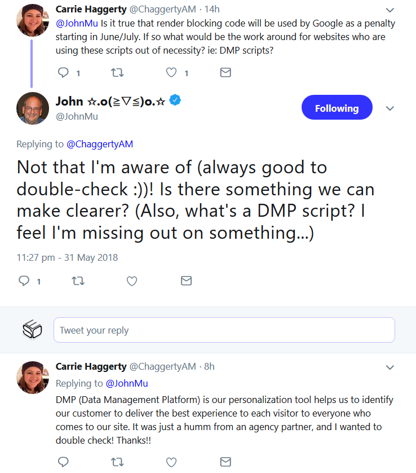Reply to Carrie's first tweet
416x473 pixels.
pos(64,72)
